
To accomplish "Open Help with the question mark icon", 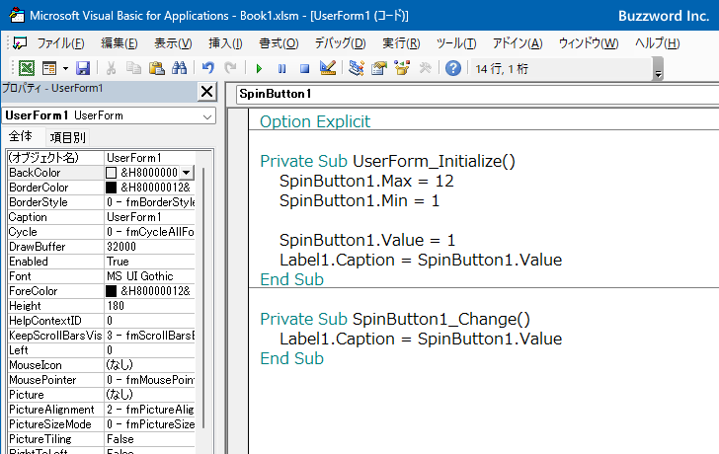I will [x=453, y=68].
